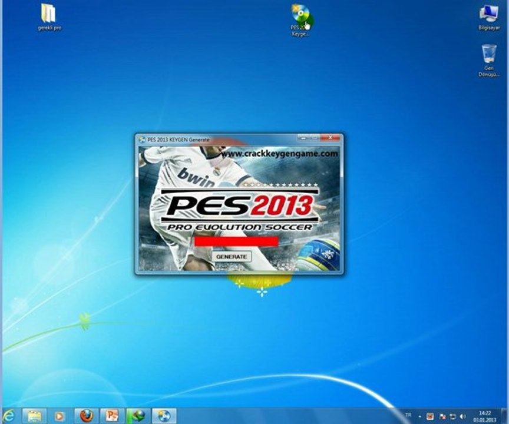The height and width of the screenshot is (424, 509).
Task: Switch to PES keygen taskbar button
Action: click(x=164, y=416)
